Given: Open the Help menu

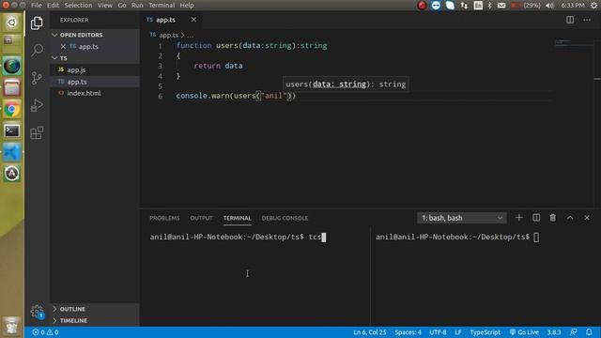Looking at the screenshot, I should click(x=187, y=6).
